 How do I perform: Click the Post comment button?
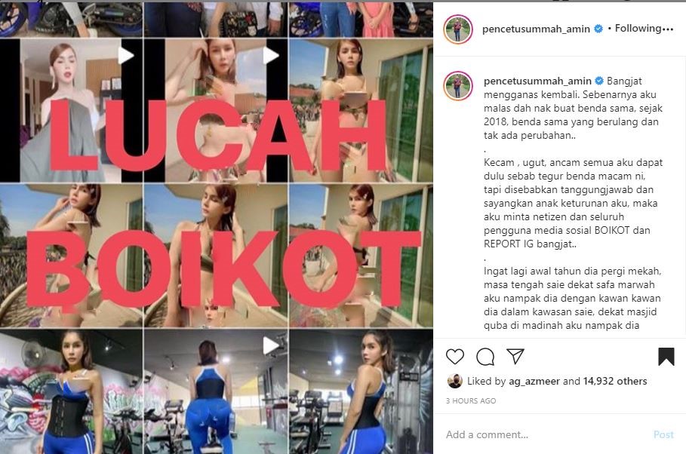pyautogui.click(x=663, y=434)
